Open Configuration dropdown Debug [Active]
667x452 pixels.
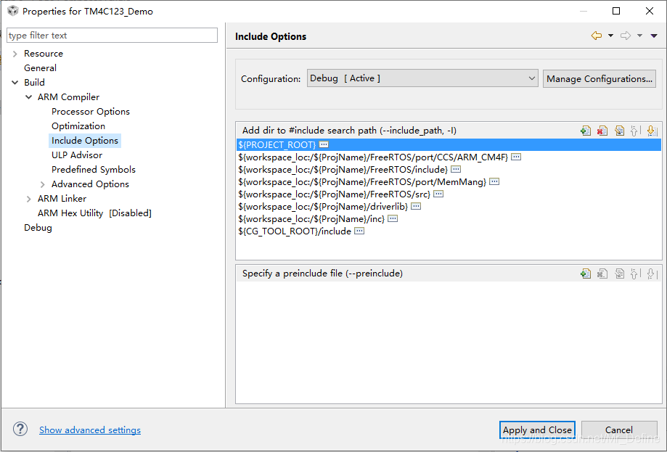(x=422, y=78)
